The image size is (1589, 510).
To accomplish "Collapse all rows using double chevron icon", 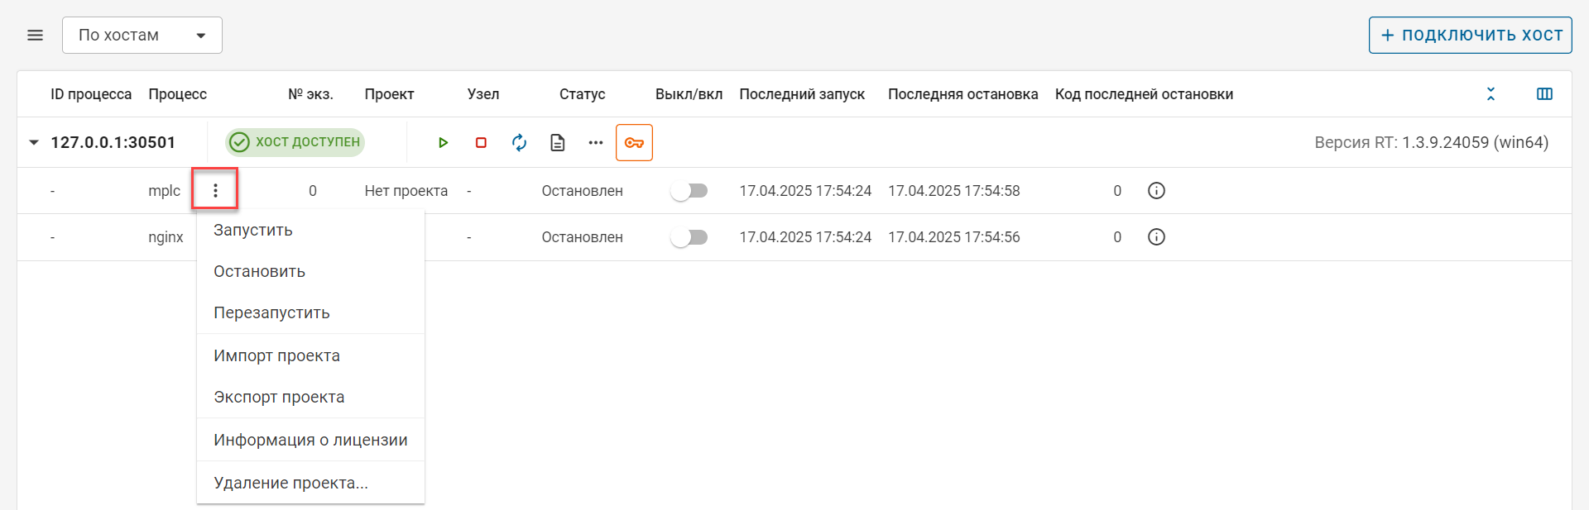I will point(1491,93).
